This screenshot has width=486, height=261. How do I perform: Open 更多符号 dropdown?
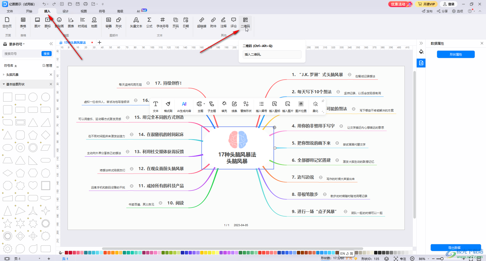tap(17, 44)
